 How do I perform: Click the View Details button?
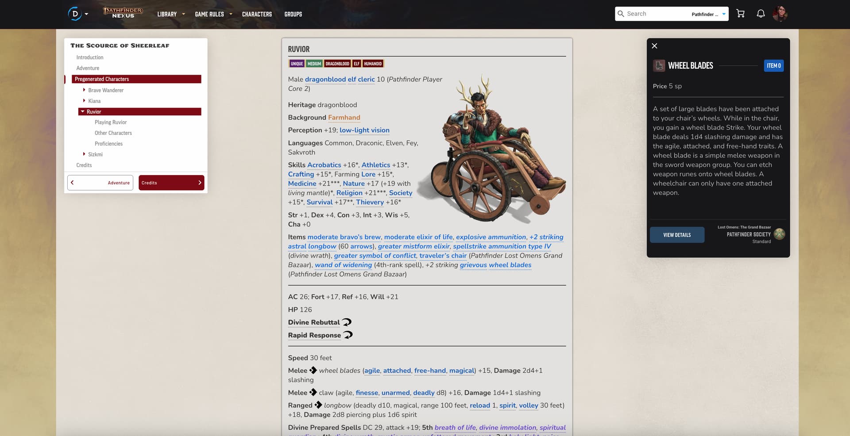pos(676,235)
